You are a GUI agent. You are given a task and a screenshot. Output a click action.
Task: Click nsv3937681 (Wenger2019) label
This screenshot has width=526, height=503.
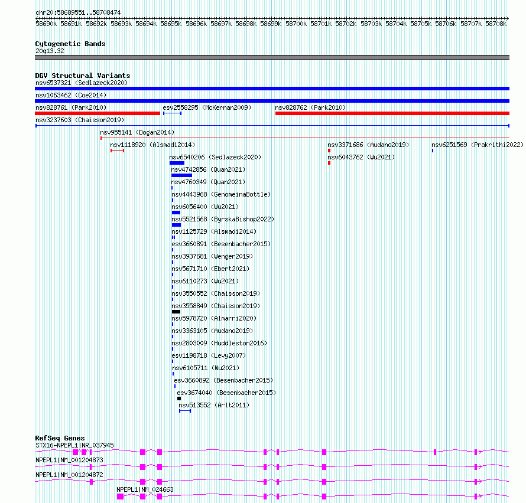tap(212, 256)
